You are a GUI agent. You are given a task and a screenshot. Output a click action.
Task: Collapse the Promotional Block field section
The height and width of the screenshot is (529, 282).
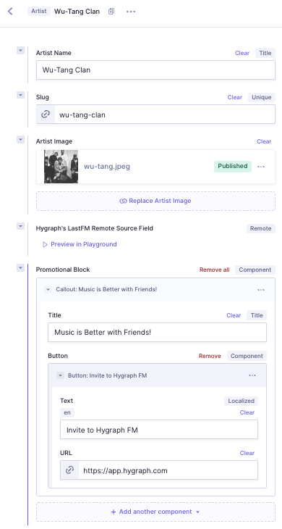pos(20,267)
